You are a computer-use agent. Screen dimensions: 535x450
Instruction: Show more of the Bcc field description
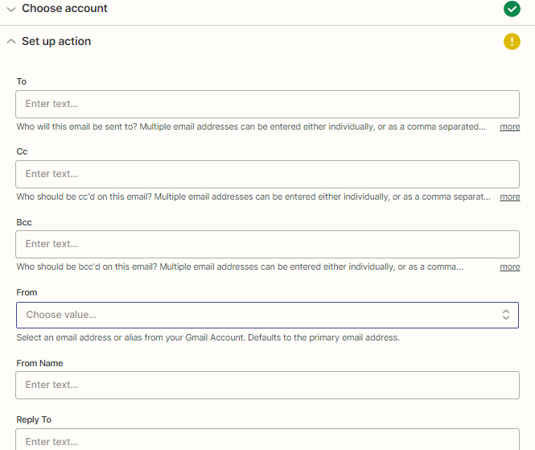pyautogui.click(x=510, y=267)
